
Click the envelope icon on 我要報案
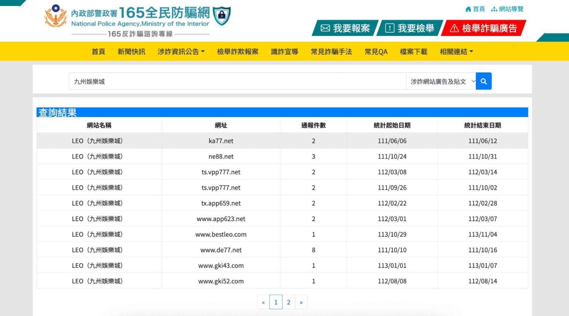(325, 28)
